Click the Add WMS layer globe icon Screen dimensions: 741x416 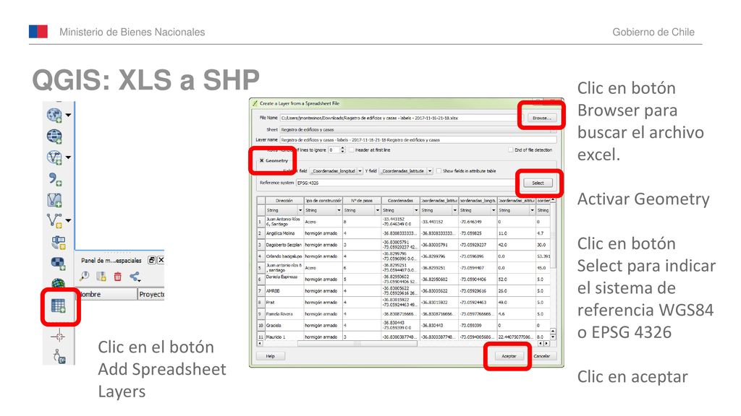pyautogui.click(x=55, y=136)
